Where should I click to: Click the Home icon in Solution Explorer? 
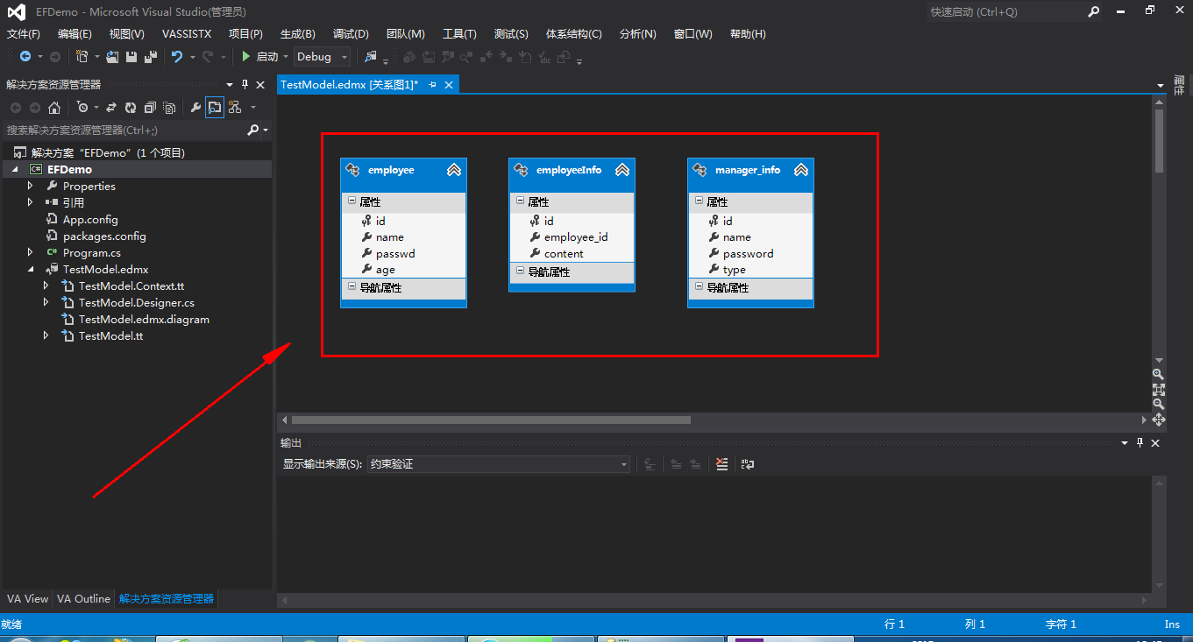[x=54, y=108]
